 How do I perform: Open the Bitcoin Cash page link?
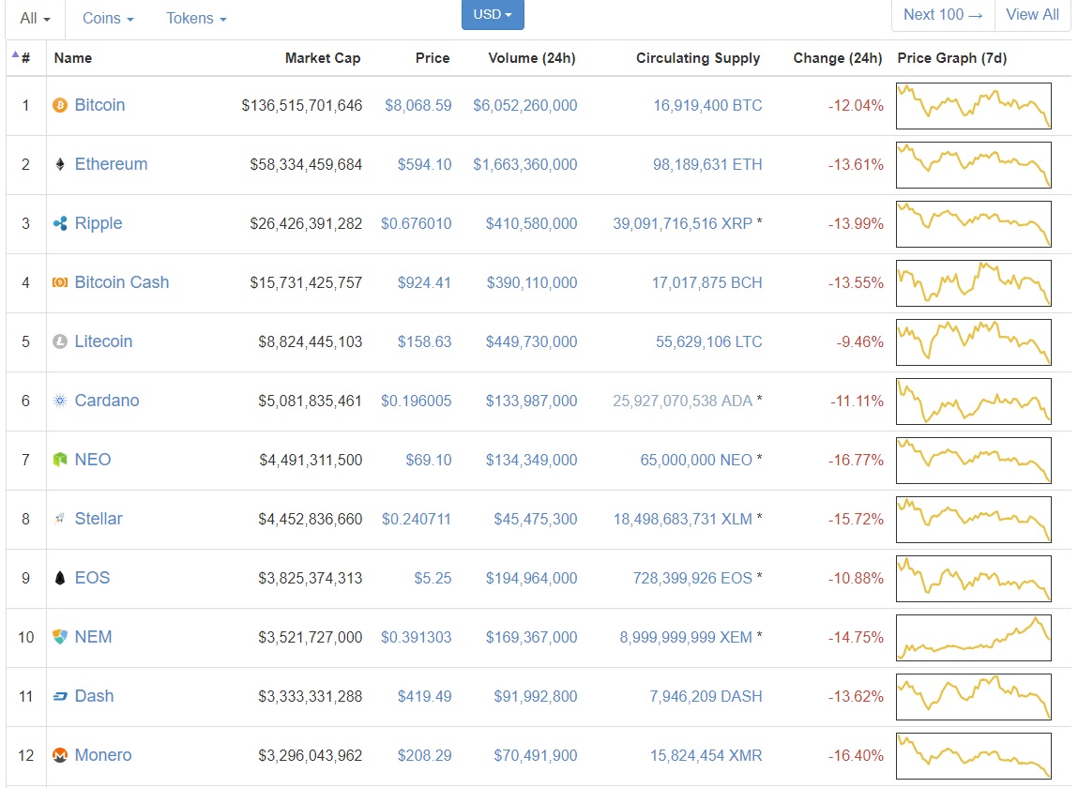pyautogui.click(x=122, y=282)
